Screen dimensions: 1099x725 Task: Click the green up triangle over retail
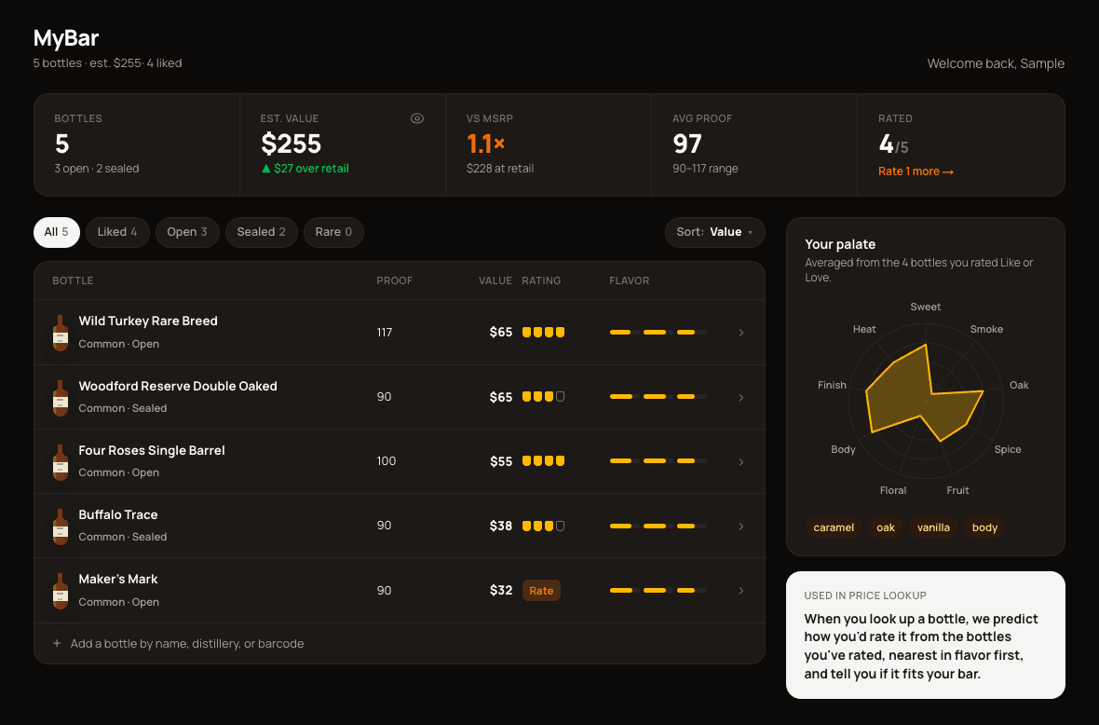[x=265, y=169]
